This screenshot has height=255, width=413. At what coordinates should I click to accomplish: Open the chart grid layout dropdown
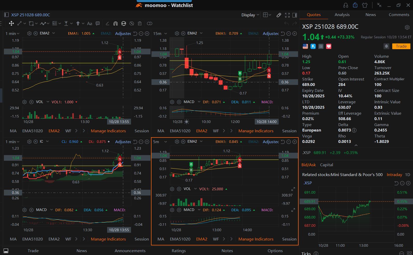point(267,15)
